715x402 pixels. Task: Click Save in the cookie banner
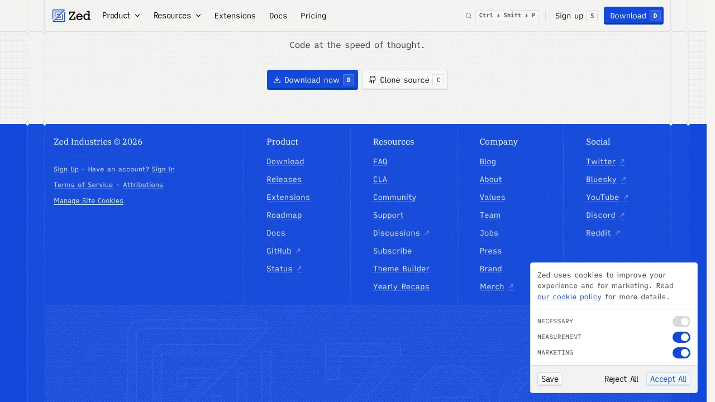(550, 379)
